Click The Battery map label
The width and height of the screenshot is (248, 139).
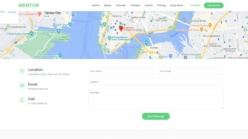tap(104, 49)
